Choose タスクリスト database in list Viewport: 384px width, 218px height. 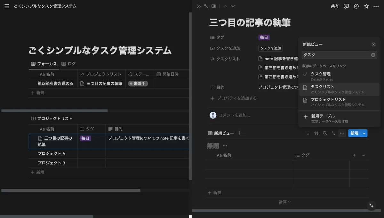(340, 89)
